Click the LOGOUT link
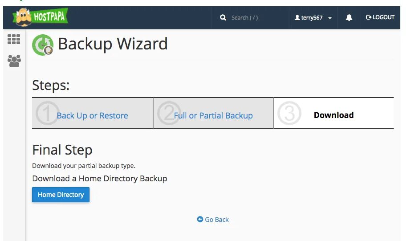The width and height of the screenshot is (407, 241). [x=380, y=17]
